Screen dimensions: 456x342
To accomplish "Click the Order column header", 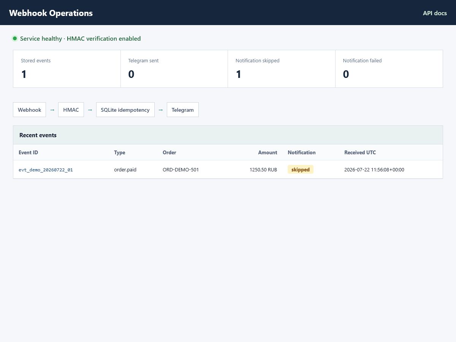I will coord(169,152).
